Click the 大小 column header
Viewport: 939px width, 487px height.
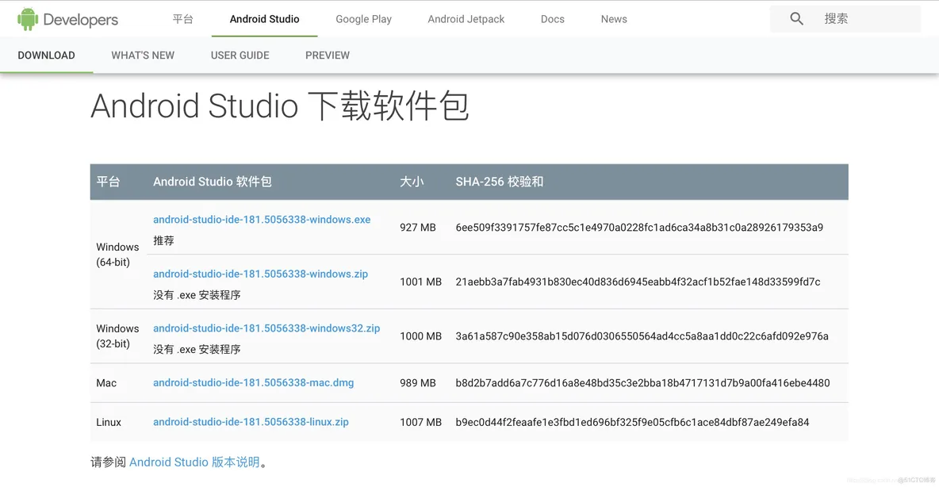pos(412,182)
